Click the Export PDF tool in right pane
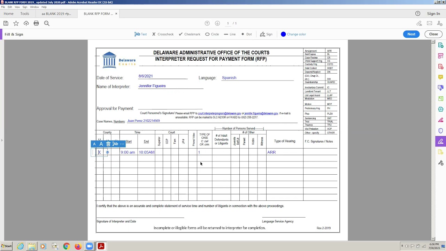This screenshot has width=446, height=251. (441, 45)
